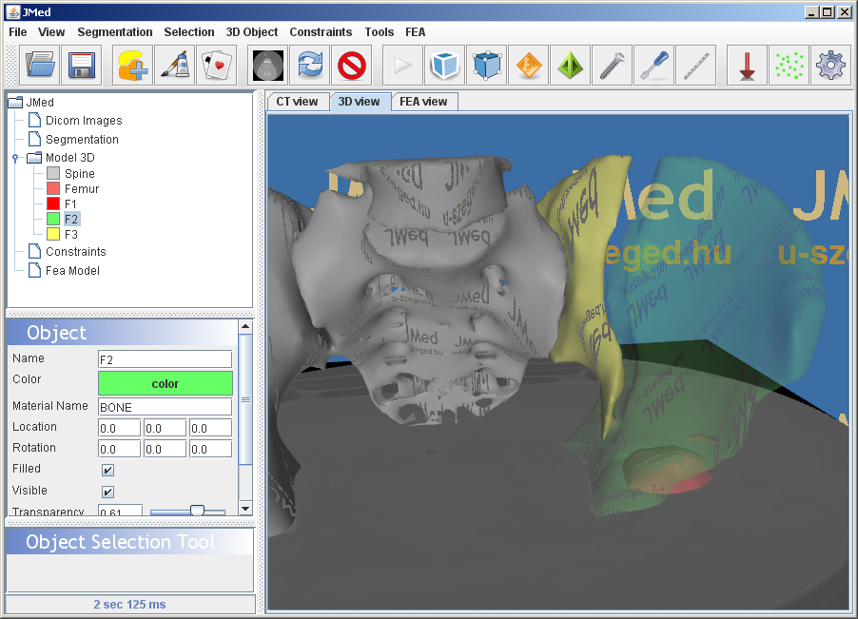The image size is (858, 619).
Task: Click the green color button
Action: point(165,384)
